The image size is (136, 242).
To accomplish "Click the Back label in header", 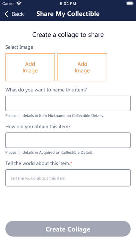I will pyautogui.click(x=18, y=14).
